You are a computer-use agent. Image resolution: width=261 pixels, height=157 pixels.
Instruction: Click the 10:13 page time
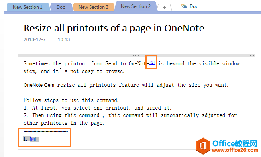coord(64,39)
